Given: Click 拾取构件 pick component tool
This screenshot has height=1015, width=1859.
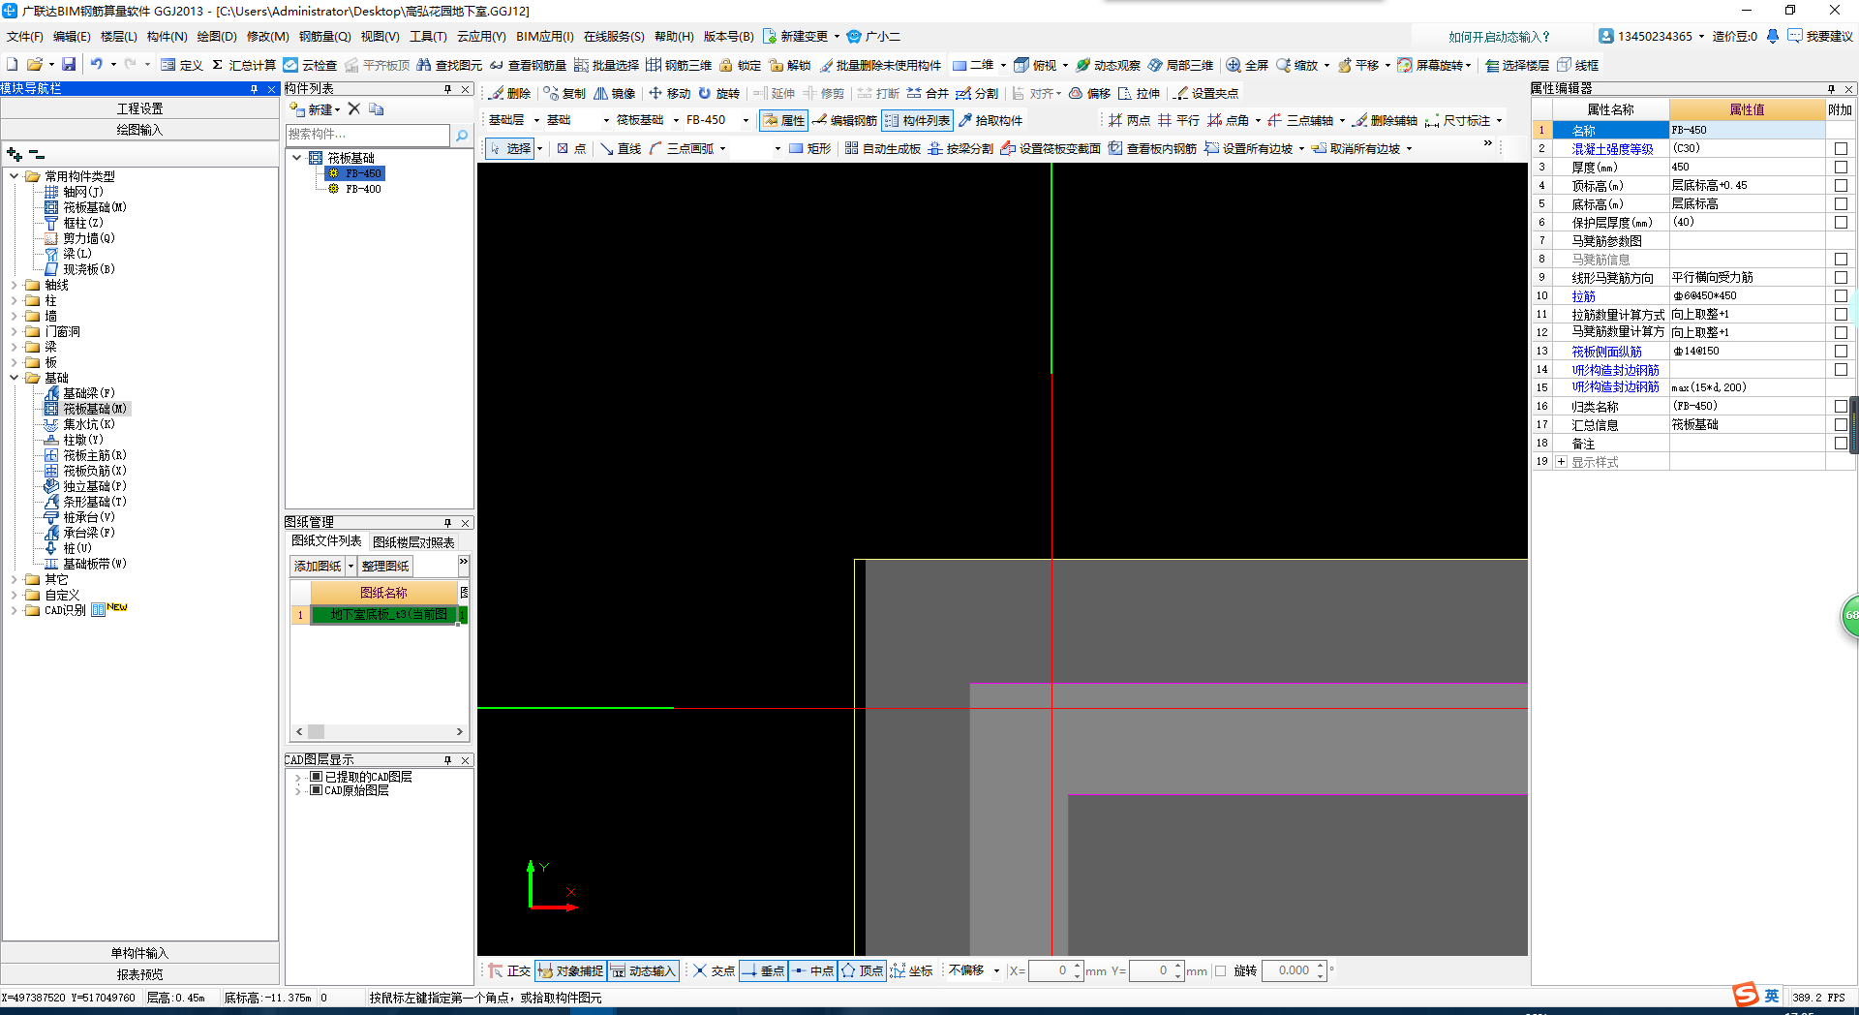Looking at the screenshot, I should [990, 120].
